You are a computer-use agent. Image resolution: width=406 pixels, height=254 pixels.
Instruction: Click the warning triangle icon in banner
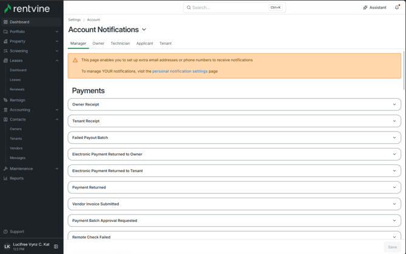click(x=75, y=60)
